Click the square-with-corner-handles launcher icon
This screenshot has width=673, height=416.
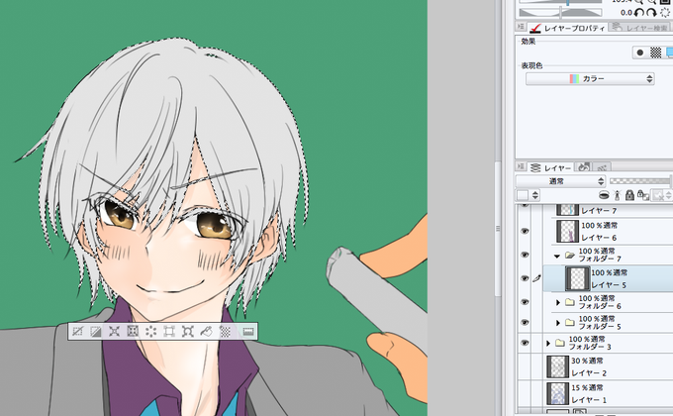169,332
